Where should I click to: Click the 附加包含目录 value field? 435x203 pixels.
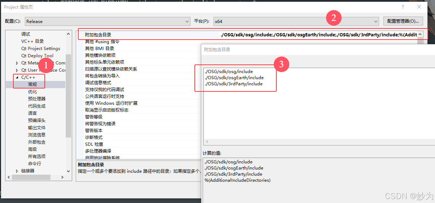[x=318, y=35]
